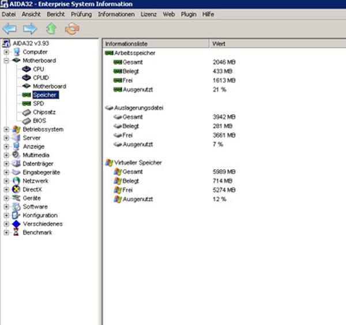Click the CPU chip icon

27,69
